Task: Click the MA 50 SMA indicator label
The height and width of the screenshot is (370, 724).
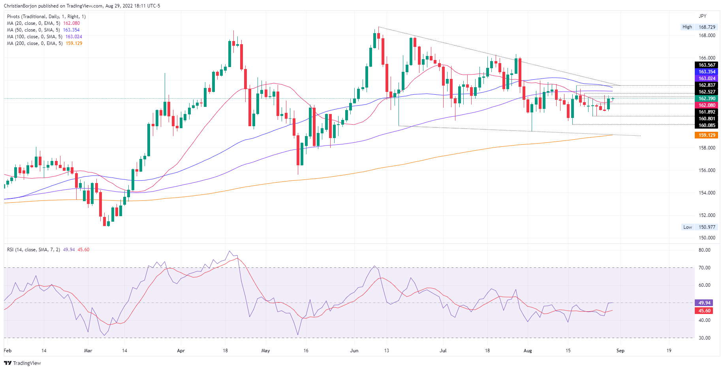Action: (43, 30)
